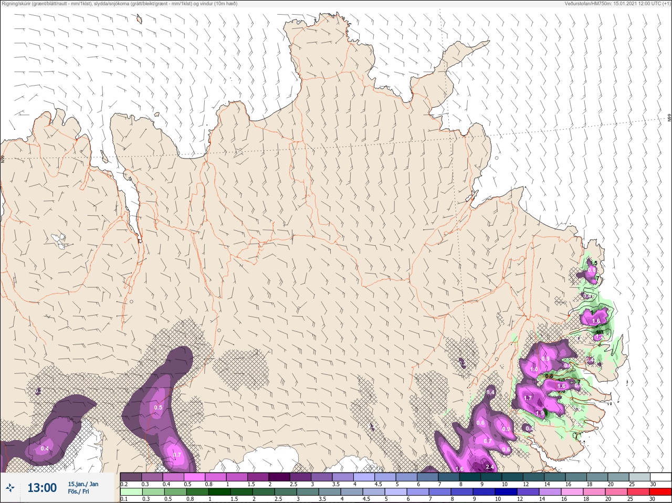Pick bottom legend light pink swatch at 16
Viewport: 672px width, 503px height.
tap(572, 492)
